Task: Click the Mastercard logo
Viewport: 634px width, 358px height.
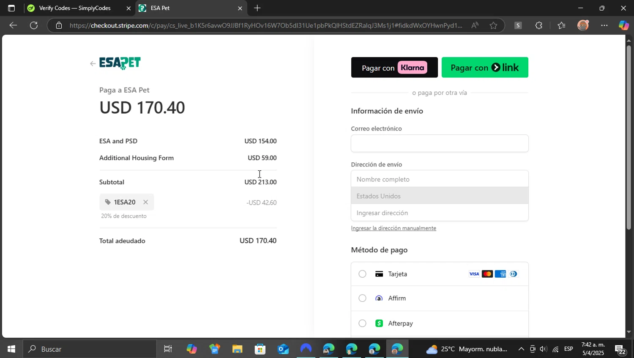Action: click(487, 274)
